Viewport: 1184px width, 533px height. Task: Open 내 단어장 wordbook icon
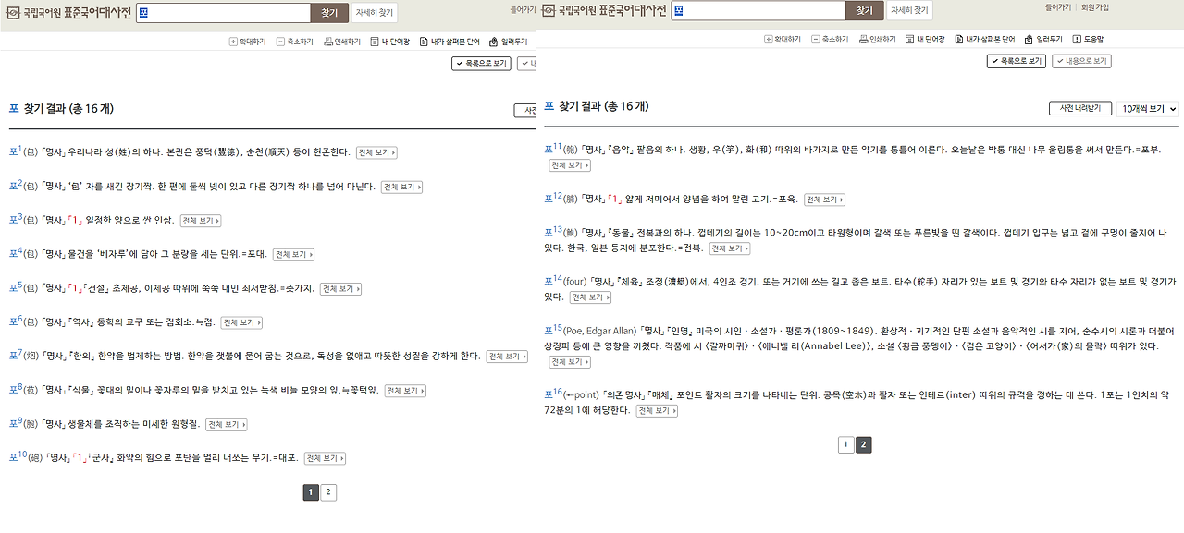(x=925, y=40)
